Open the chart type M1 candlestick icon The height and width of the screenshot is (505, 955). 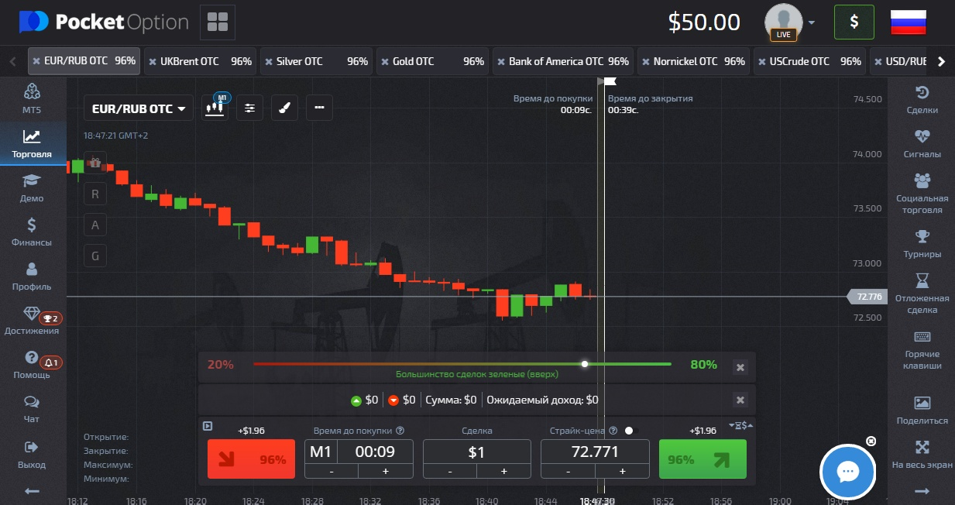pos(215,108)
